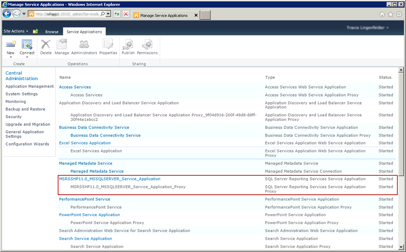Open the Search Service Application link
Image resolution: width=406 pixels, height=252 pixels.
click(86, 239)
